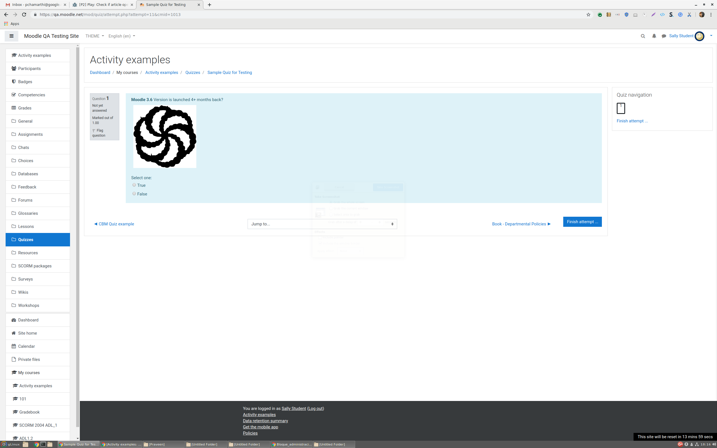Open the Chrome three-dot menu
The height and width of the screenshot is (448, 717).
pyautogui.click(x=711, y=15)
